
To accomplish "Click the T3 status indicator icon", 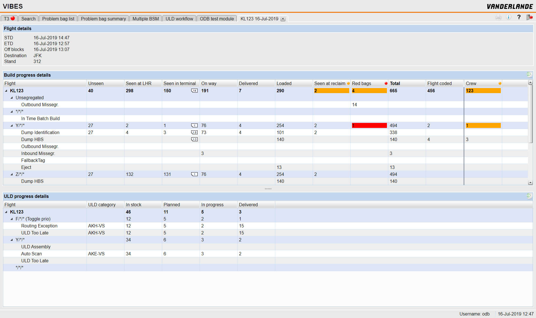I will coord(14,19).
